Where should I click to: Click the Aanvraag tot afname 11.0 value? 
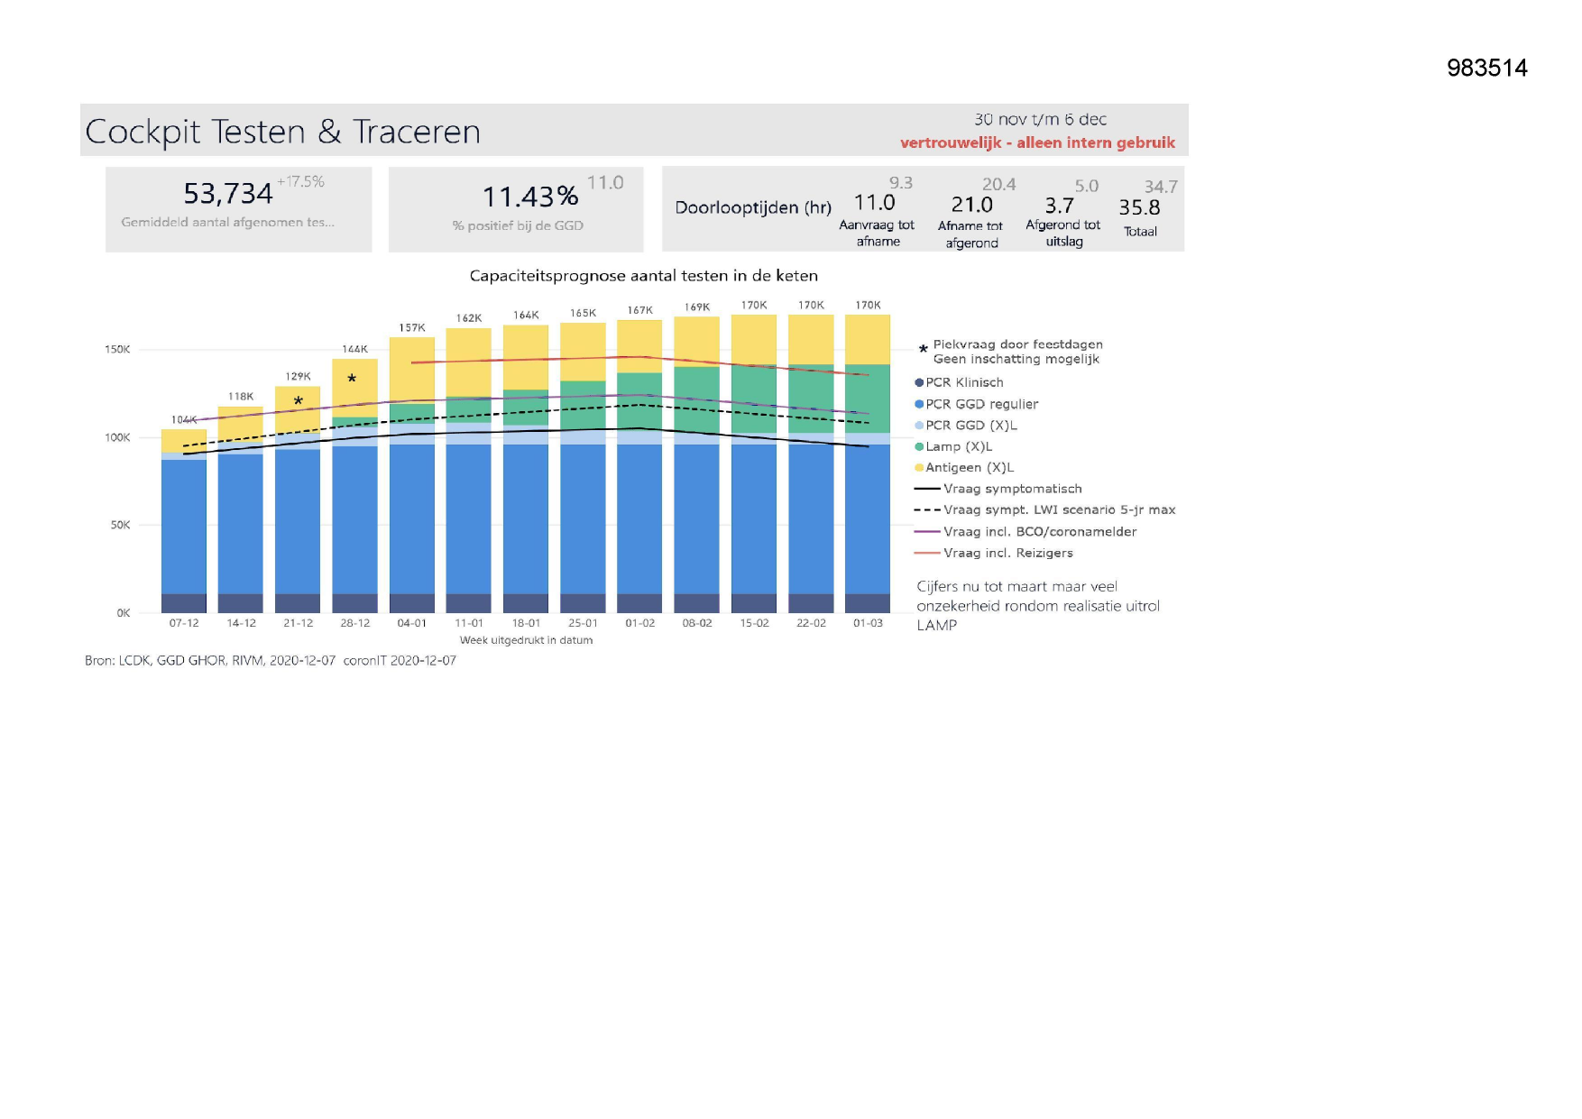(x=874, y=204)
